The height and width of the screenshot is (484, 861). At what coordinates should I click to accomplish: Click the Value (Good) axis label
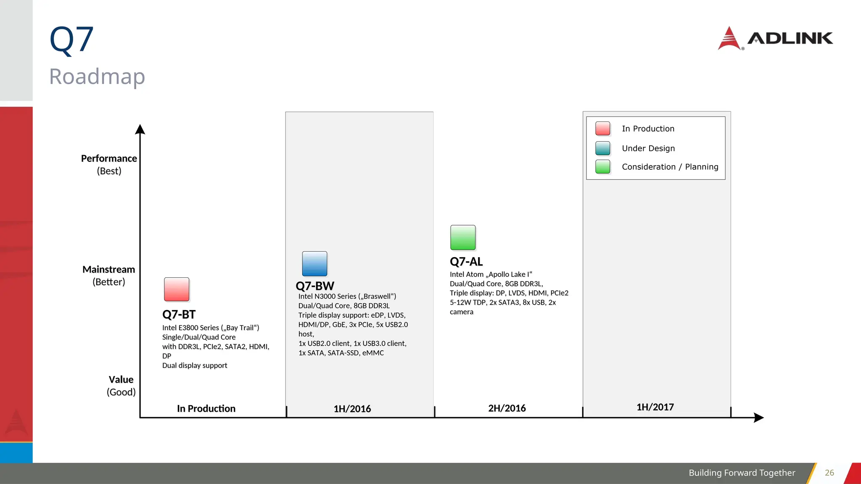coord(121,385)
